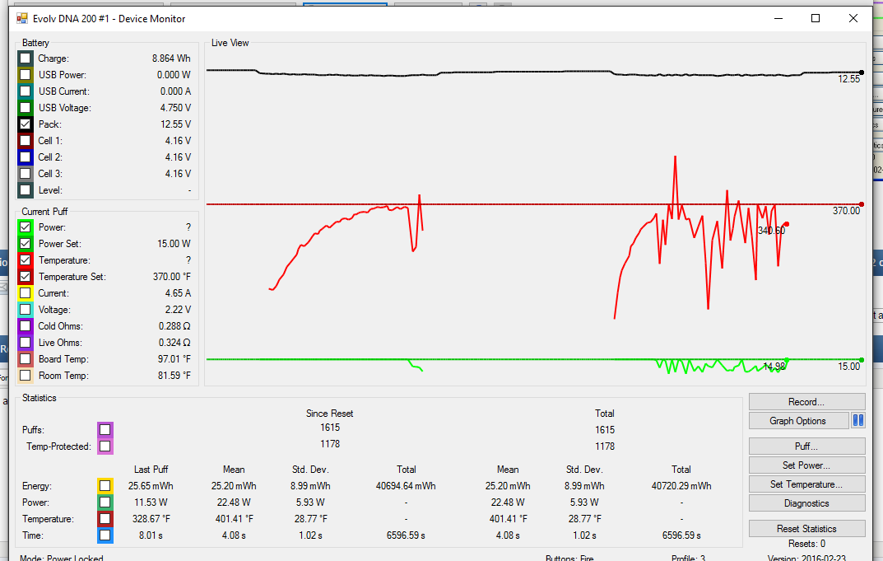Image resolution: width=883 pixels, height=561 pixels.
Task: Uncheck the Power Set checkbox
Action: tap(26, 244)
